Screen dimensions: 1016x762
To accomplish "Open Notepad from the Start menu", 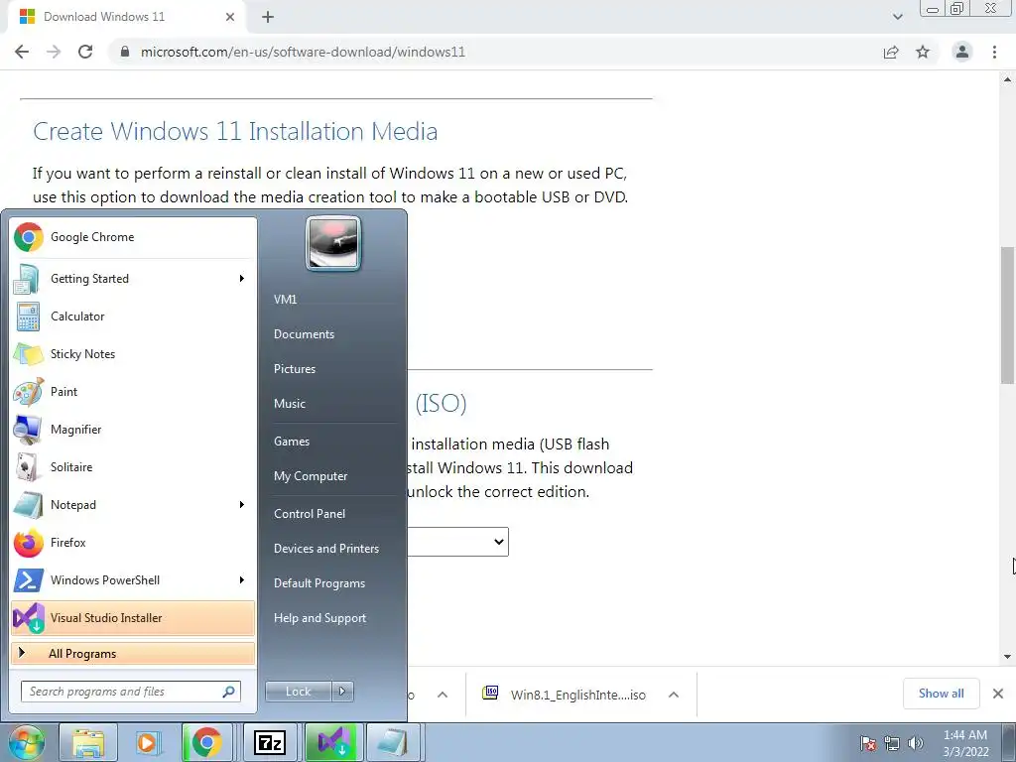I will (x=133, y=505).
